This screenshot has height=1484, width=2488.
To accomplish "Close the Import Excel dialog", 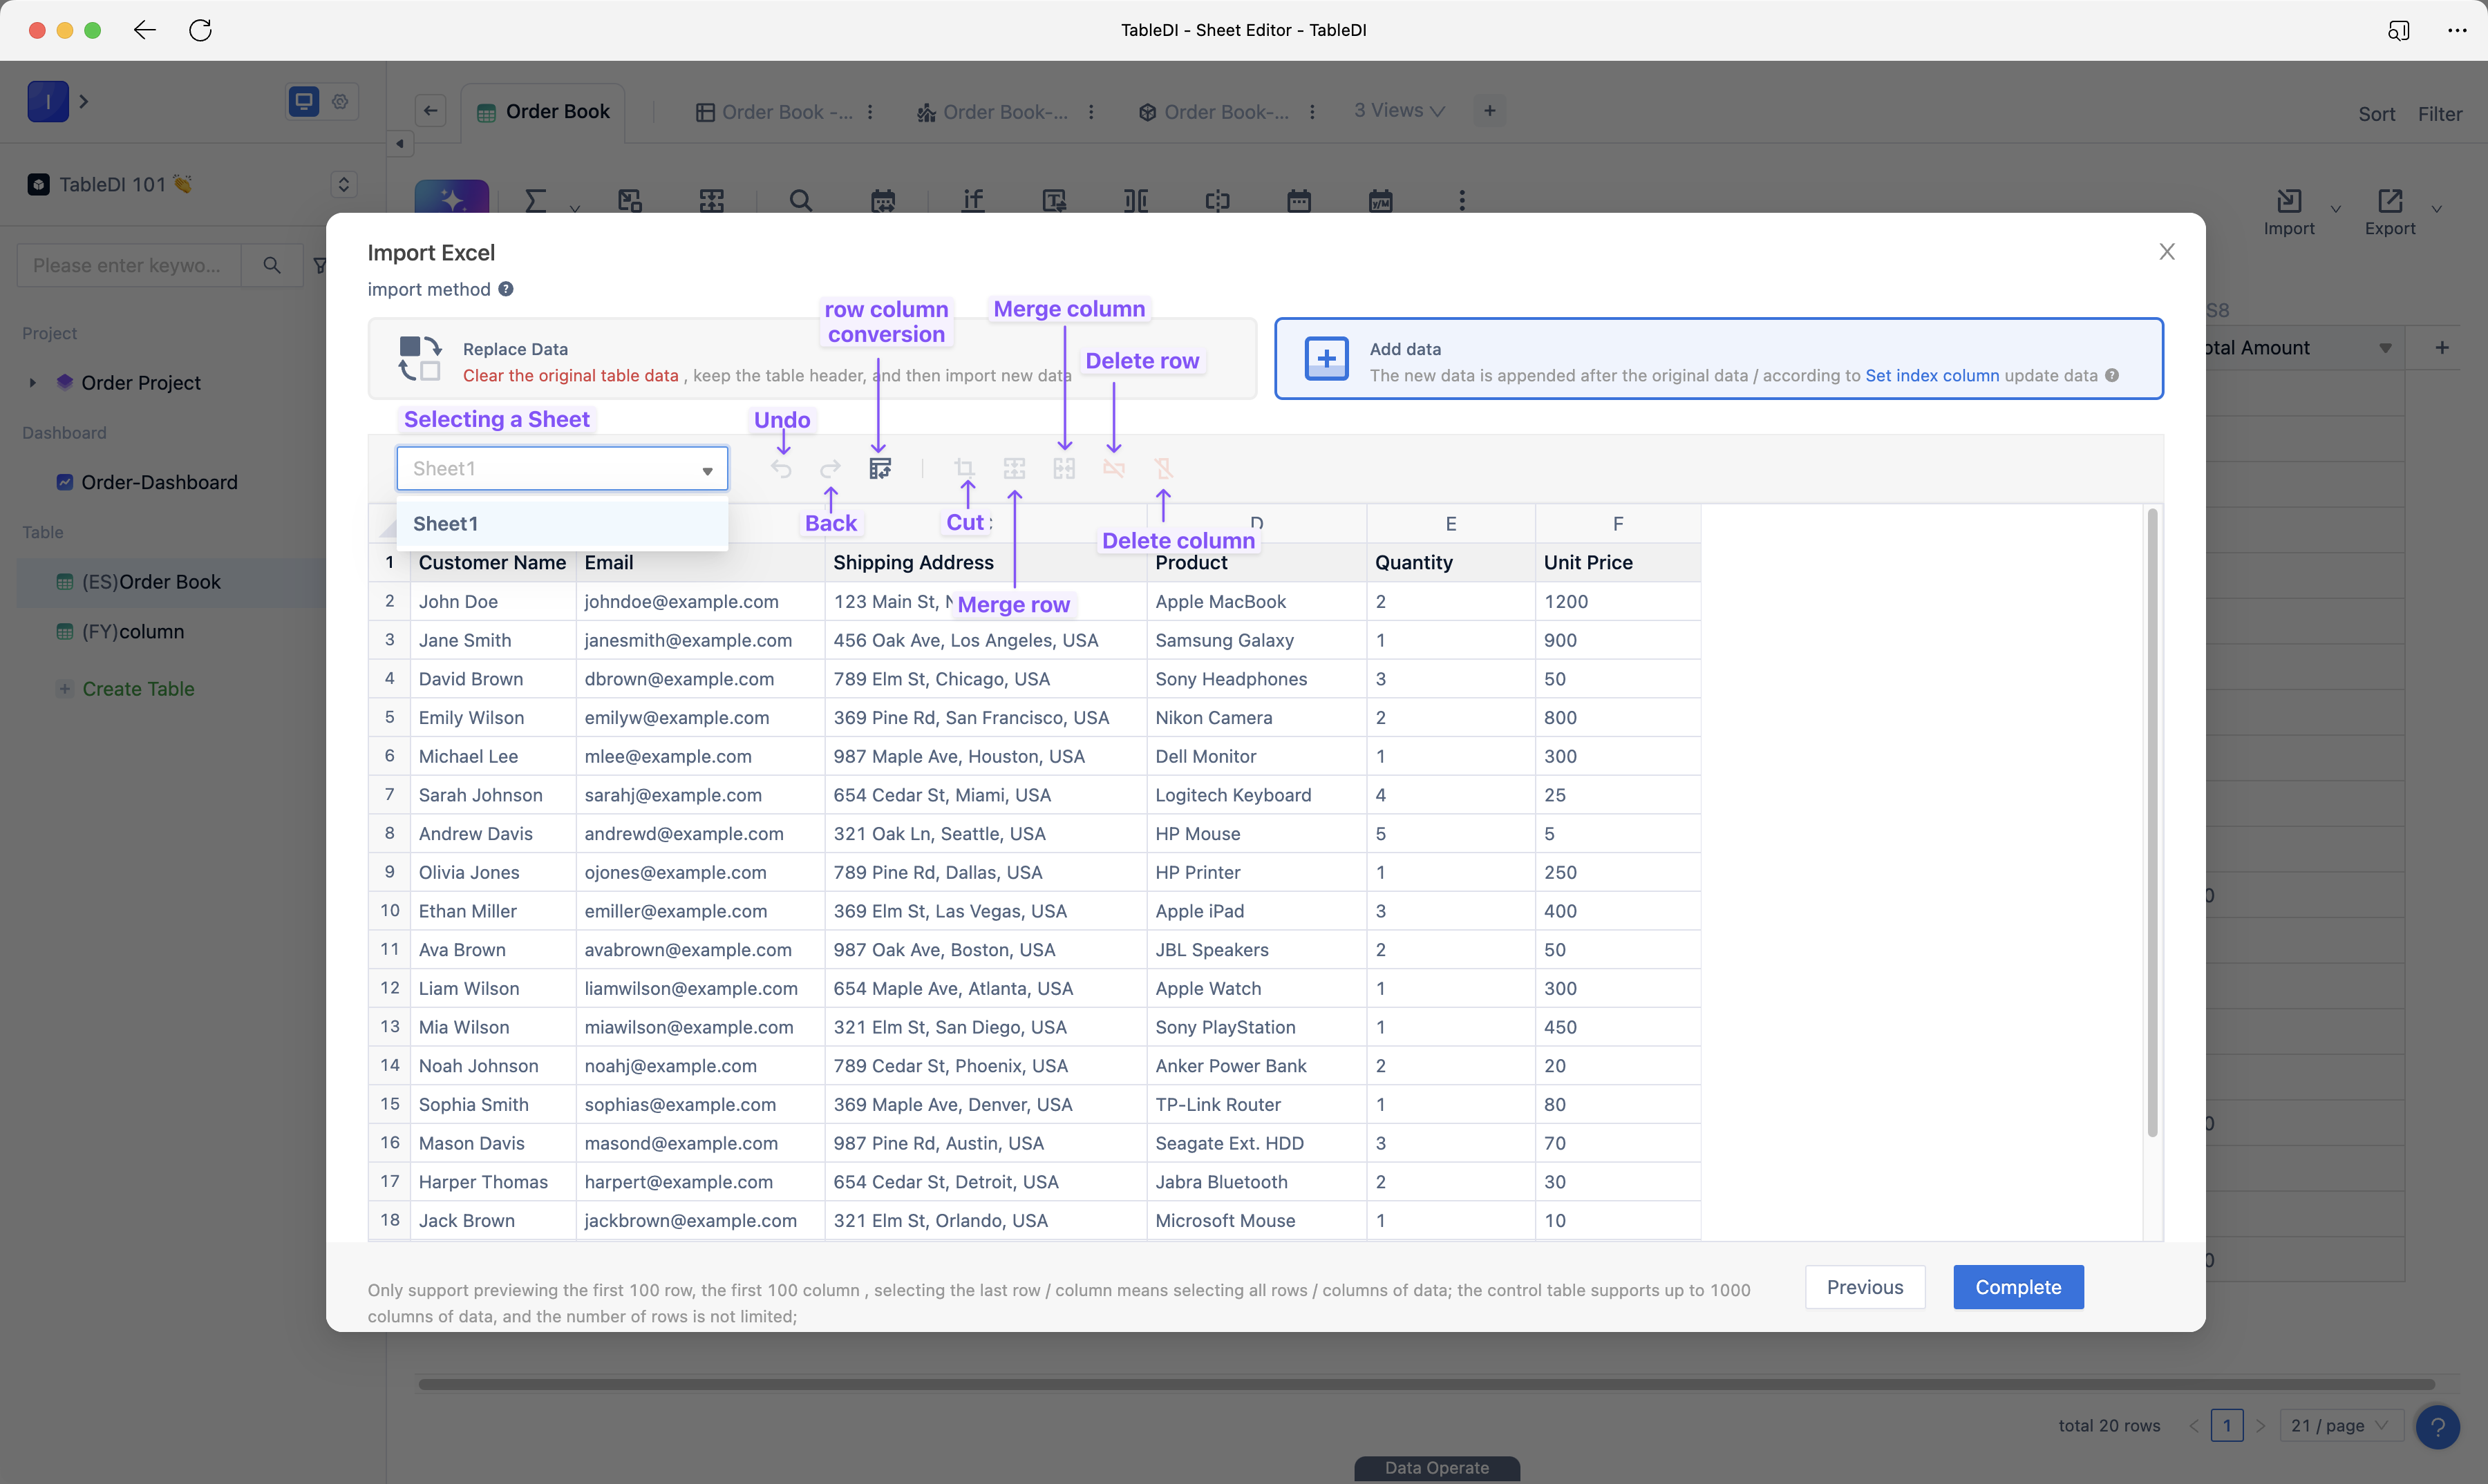I will pyautogui.click(x=2166, y=251).
